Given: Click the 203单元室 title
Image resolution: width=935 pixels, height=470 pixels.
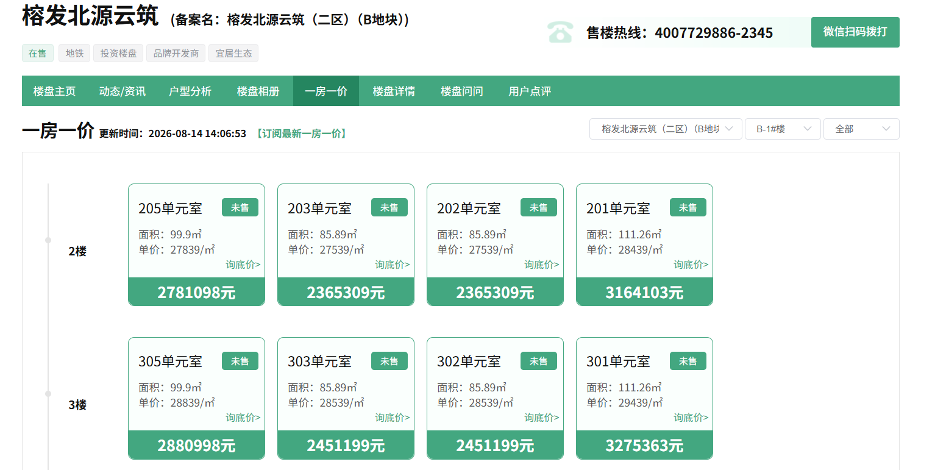Looking at the screenshot, I should pos(319,208).
